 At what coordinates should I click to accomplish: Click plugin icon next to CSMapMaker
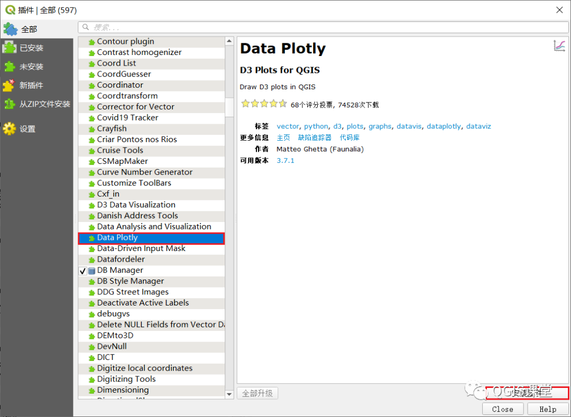(x=92, y=162)
